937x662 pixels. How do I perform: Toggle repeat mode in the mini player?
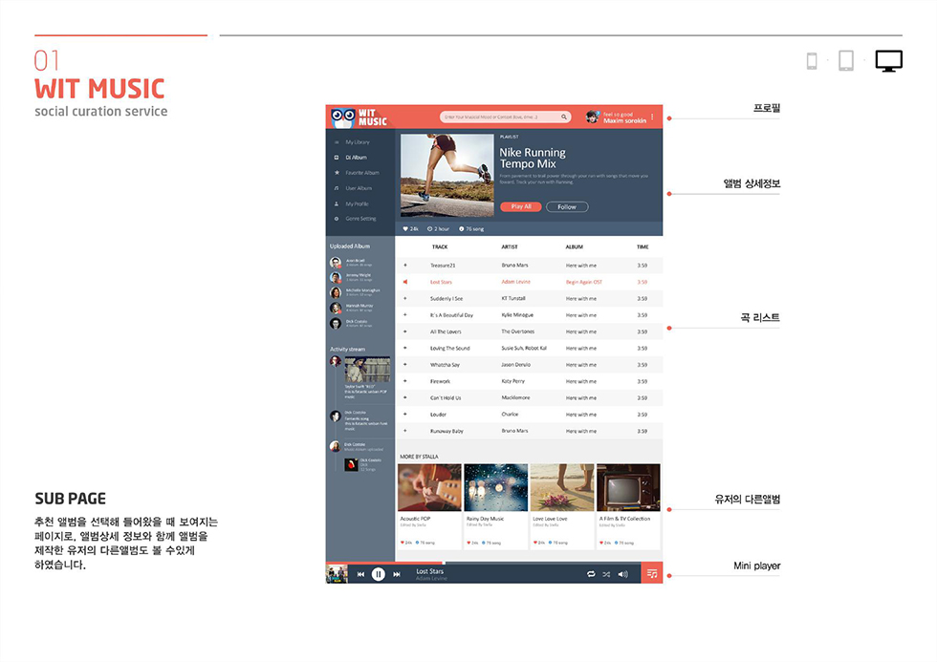pyautogui.click(x=591, y=574)
